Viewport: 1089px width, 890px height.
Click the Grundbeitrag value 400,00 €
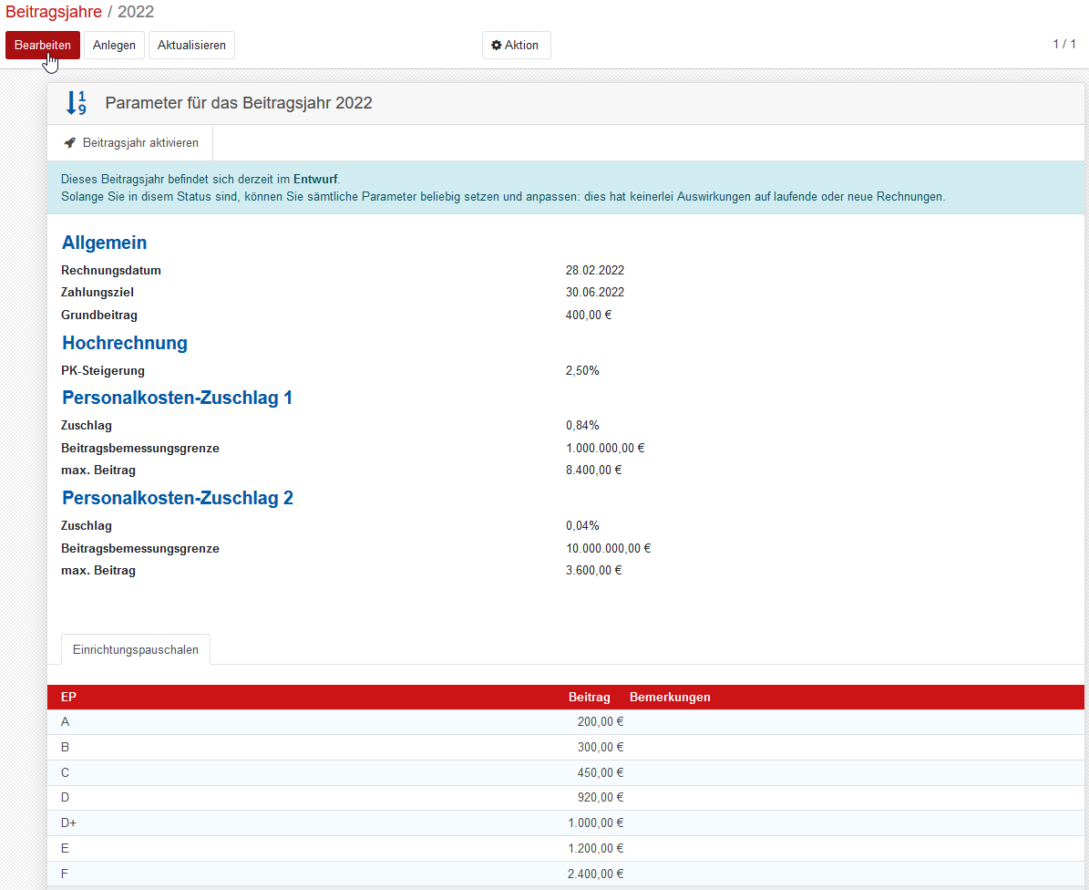(589, 316)
